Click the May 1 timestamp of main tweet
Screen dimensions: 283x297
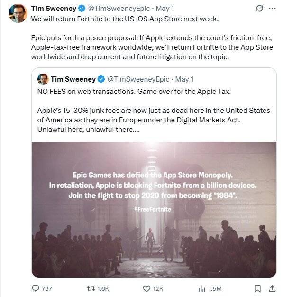coord(164,9)
